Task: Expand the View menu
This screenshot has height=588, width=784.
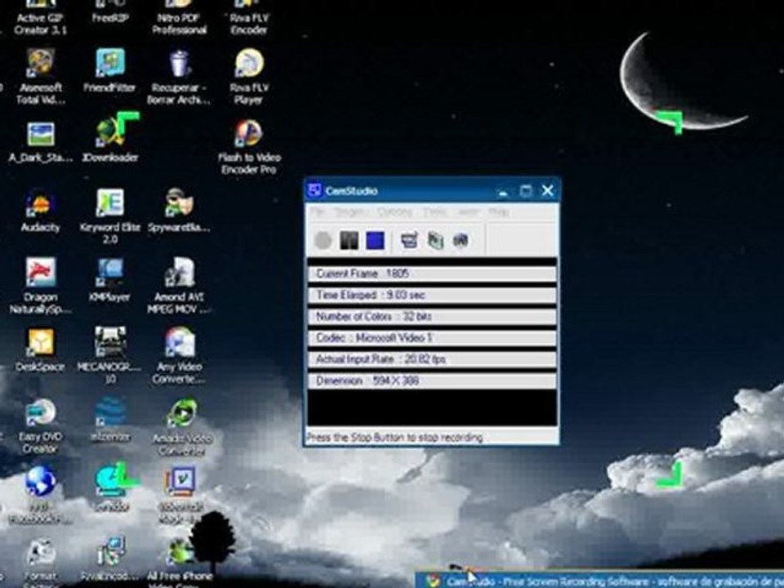Action: pyautogui.click(x=468, y=212)
